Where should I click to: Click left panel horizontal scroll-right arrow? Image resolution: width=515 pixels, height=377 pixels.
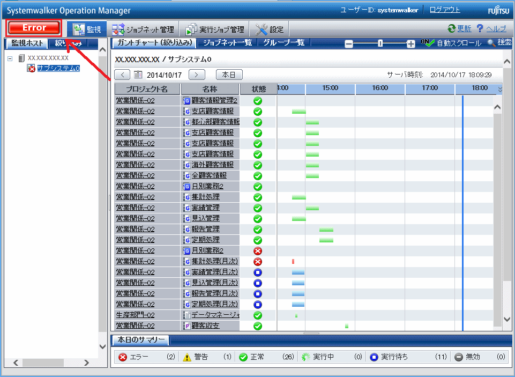(86, 363)
